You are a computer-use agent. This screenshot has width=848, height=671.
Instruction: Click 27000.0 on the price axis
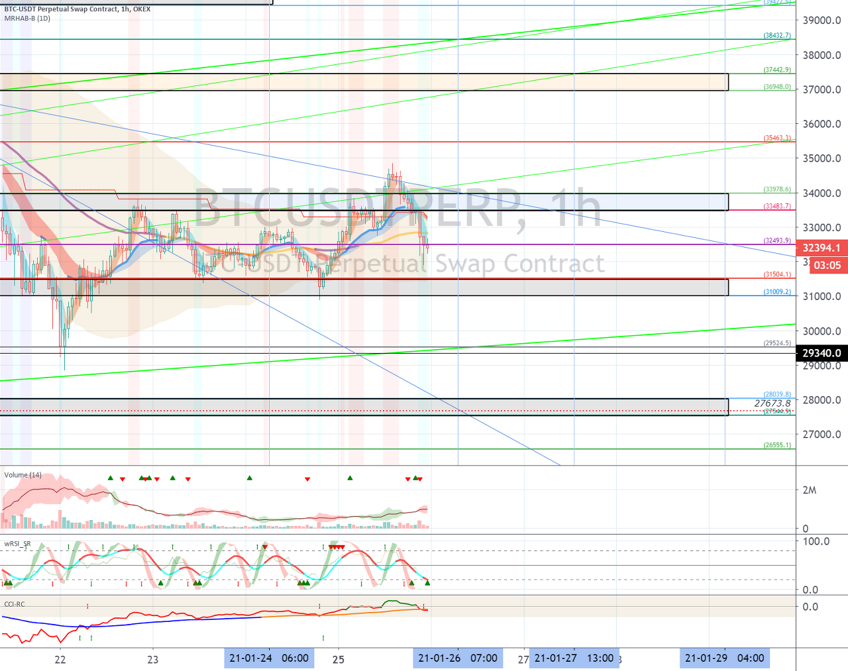coord(821,435)
